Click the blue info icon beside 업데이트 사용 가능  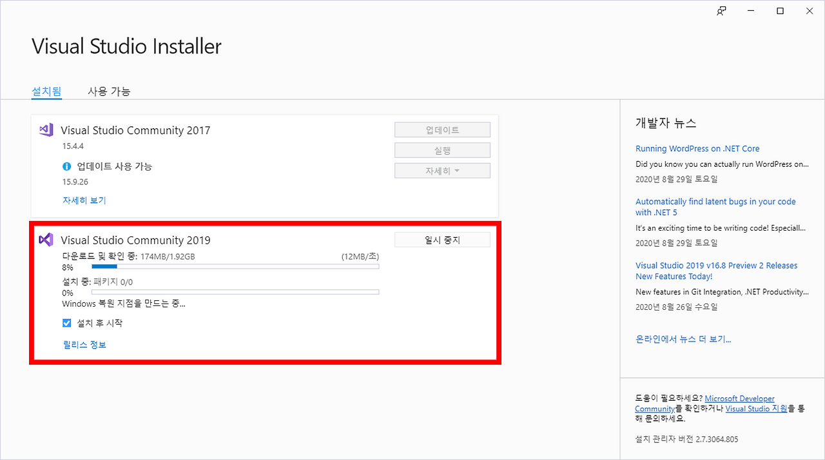(x=66, y=167)
